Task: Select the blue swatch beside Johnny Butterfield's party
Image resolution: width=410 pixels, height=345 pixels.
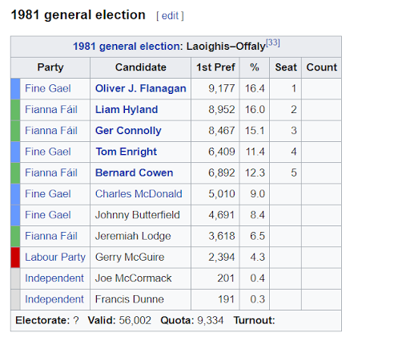Action: (15, 215)
